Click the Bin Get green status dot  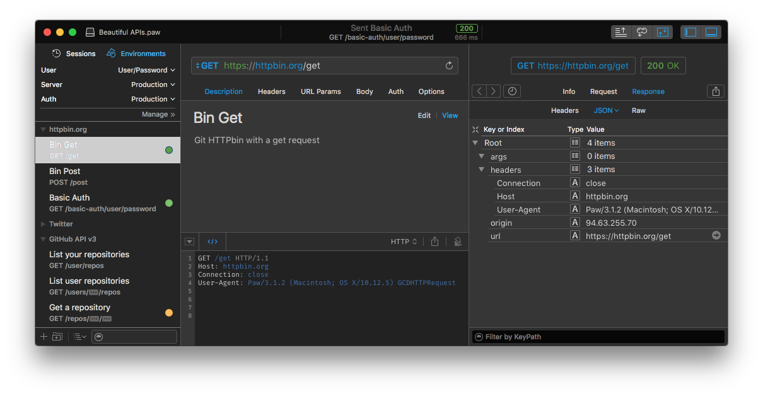(169, 150)
